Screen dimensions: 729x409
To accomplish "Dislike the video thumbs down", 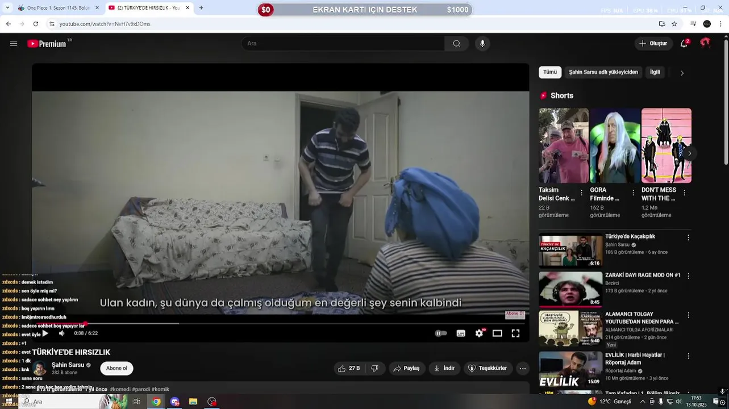I will 375,368.
